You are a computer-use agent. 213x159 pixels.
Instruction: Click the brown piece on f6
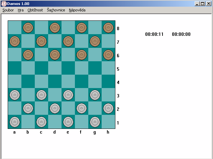coord(82,55)
